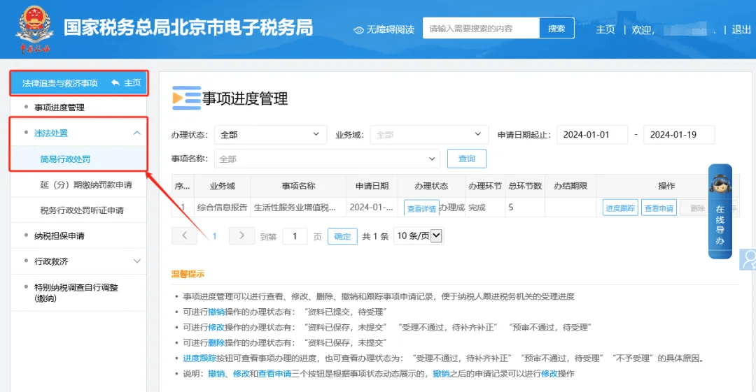Click the 查询 button
756x392 pixels.
point(467,159)
